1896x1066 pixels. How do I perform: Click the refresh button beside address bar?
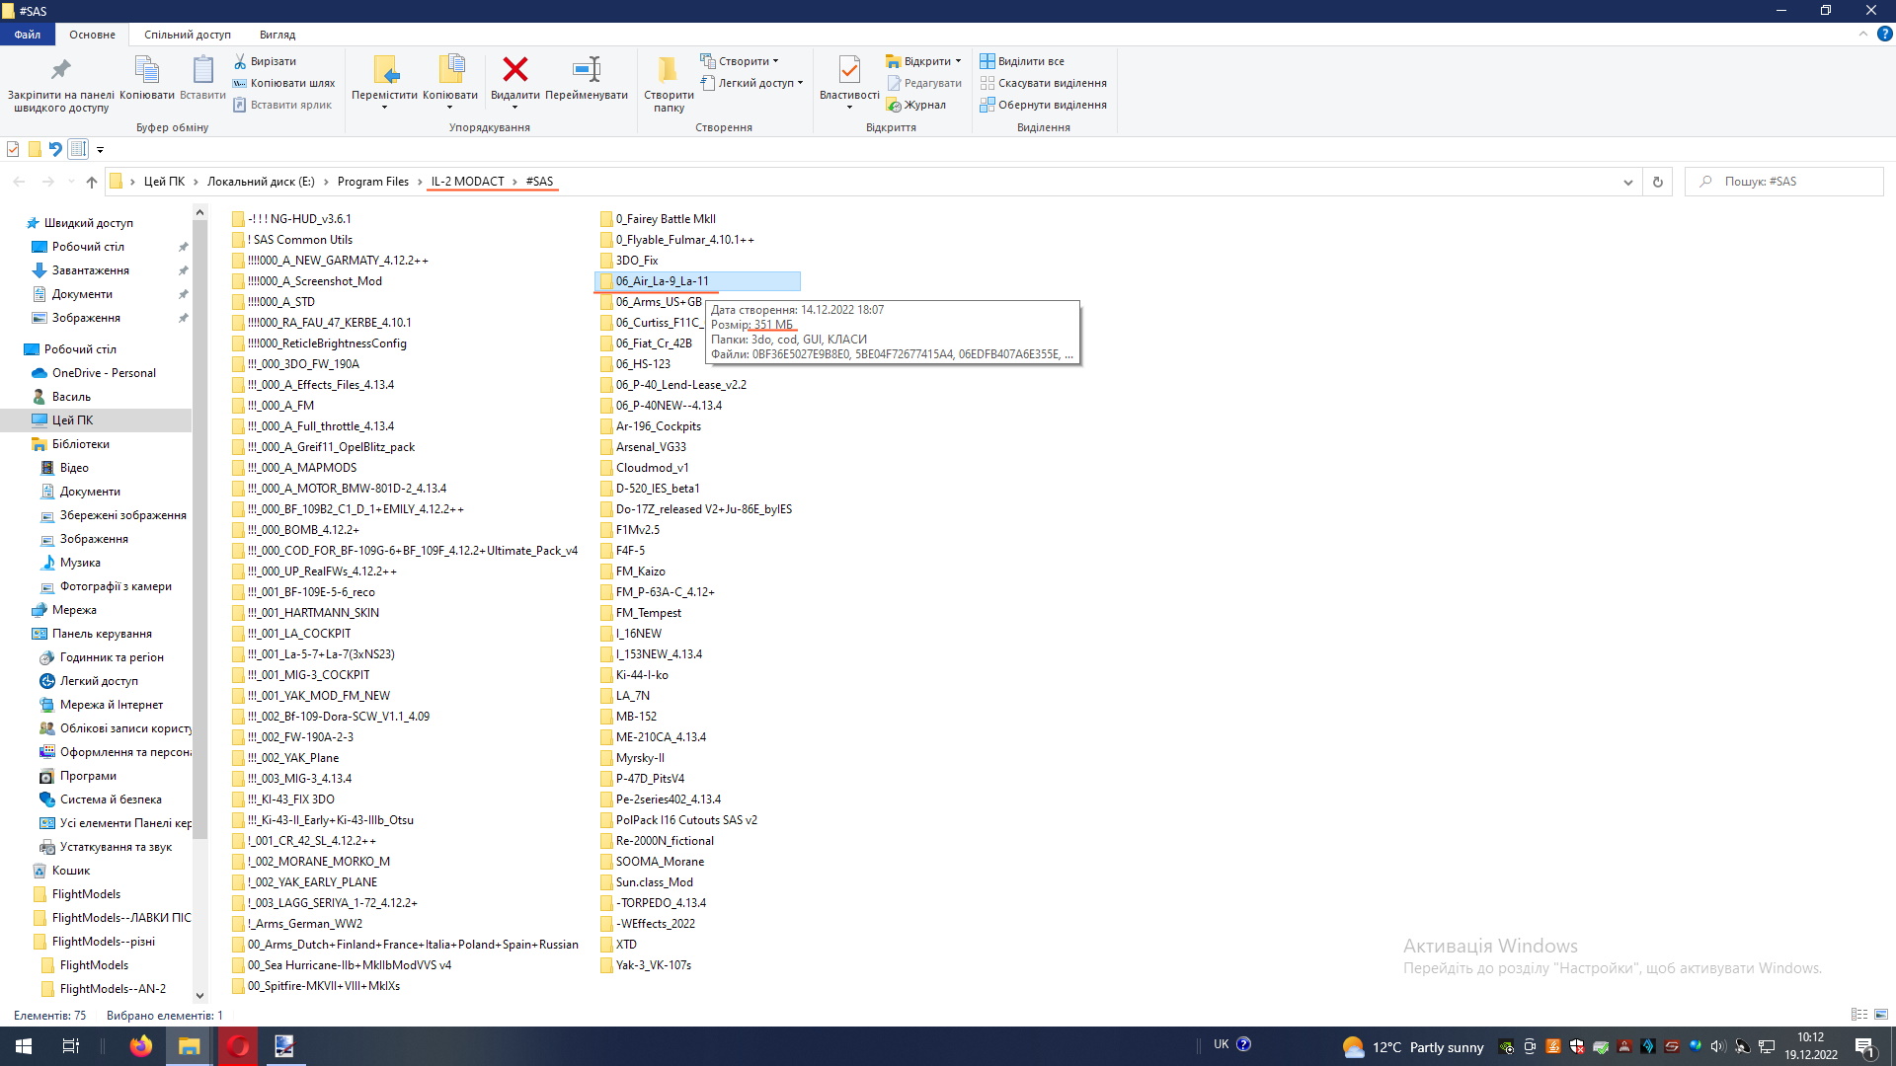point(1658,182)
